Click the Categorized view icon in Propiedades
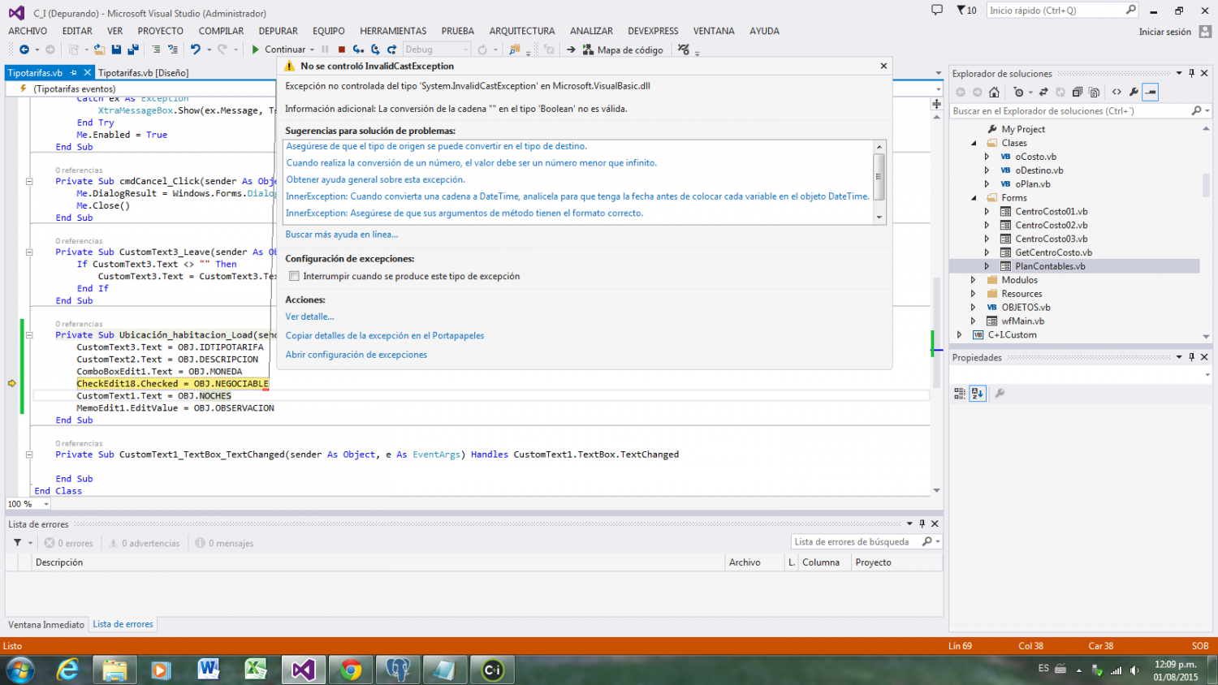This screenshot has height=685, width=1218. (960, 394)
